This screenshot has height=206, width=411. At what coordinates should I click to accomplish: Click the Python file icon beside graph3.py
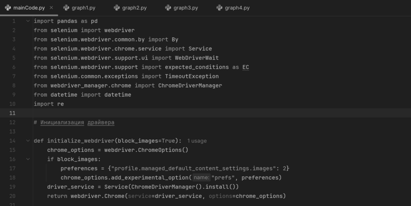coord(168,8)
